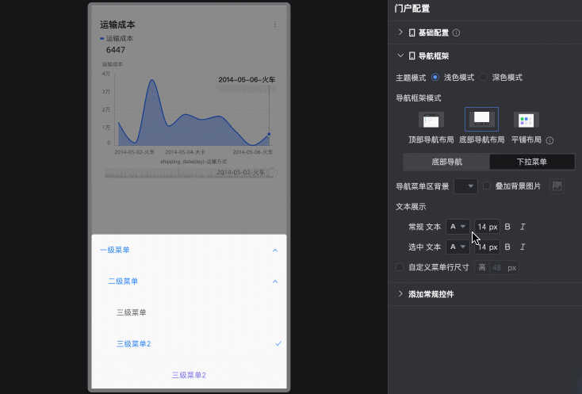Enable the 叠加背景图片 checkbox

coord(487,186)
